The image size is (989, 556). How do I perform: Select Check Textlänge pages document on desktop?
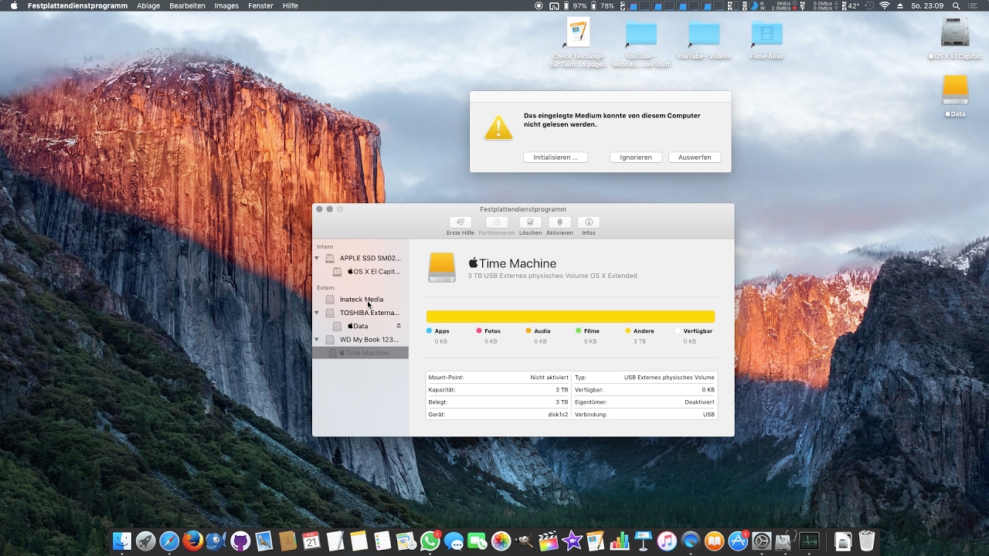coord(578,32)
